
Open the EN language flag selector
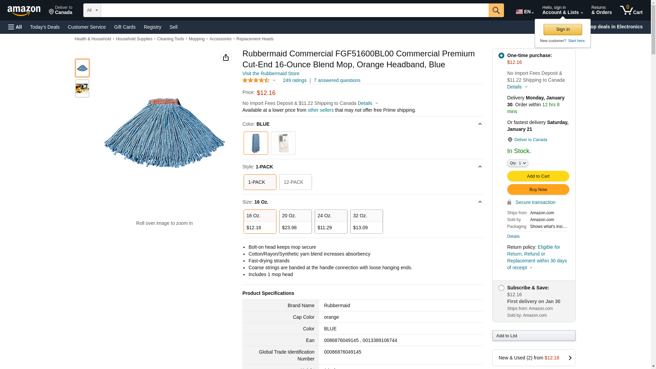tap(524, 12)
